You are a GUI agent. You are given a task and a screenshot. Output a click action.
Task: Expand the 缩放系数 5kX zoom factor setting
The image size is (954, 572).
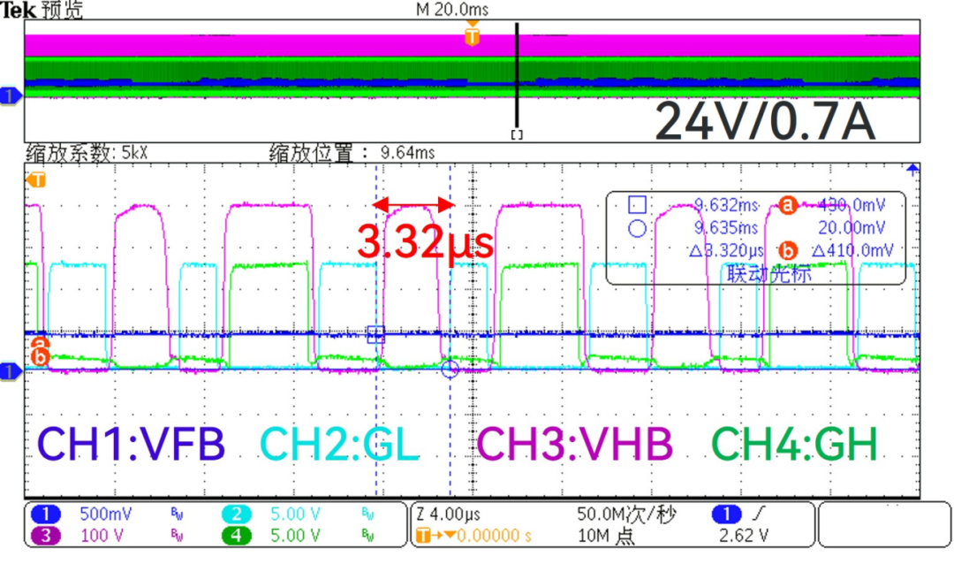[84, 149]
